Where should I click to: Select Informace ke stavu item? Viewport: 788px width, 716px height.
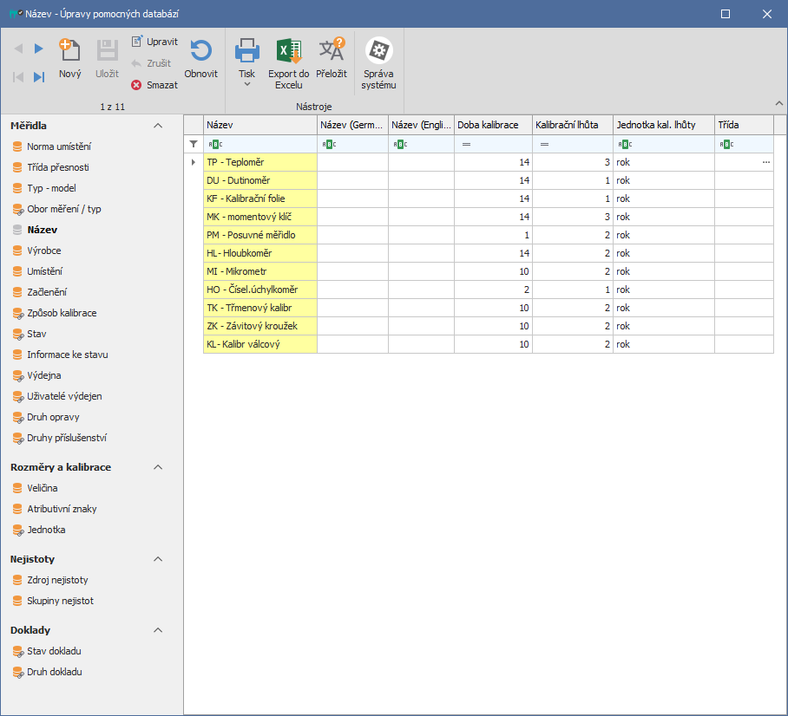point(60,355)
